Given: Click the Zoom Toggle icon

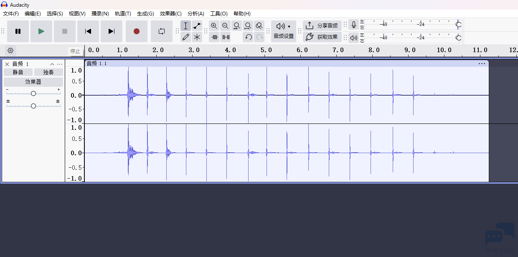Looking at the screenshot, I should point(259,26).
